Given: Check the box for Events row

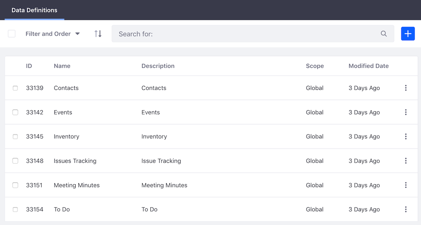Looking at the screenshot, I should click(15, 112).
